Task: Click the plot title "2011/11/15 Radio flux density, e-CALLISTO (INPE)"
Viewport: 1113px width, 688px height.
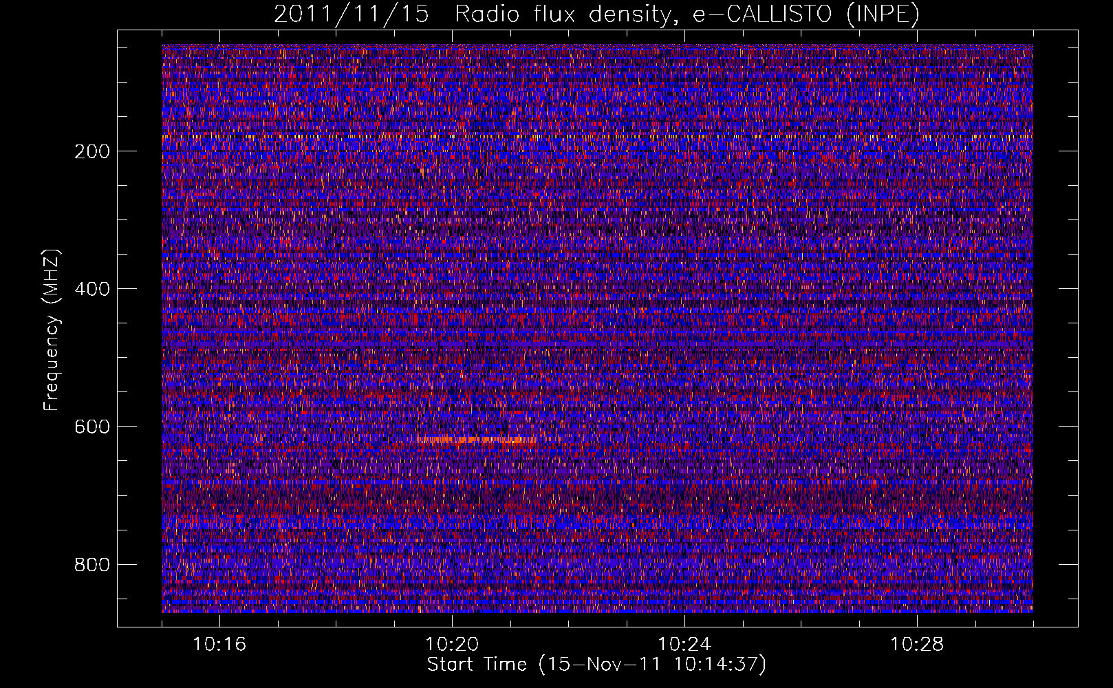Action: point(596,14)
